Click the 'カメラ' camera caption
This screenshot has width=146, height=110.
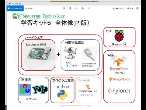pos(68,63)
